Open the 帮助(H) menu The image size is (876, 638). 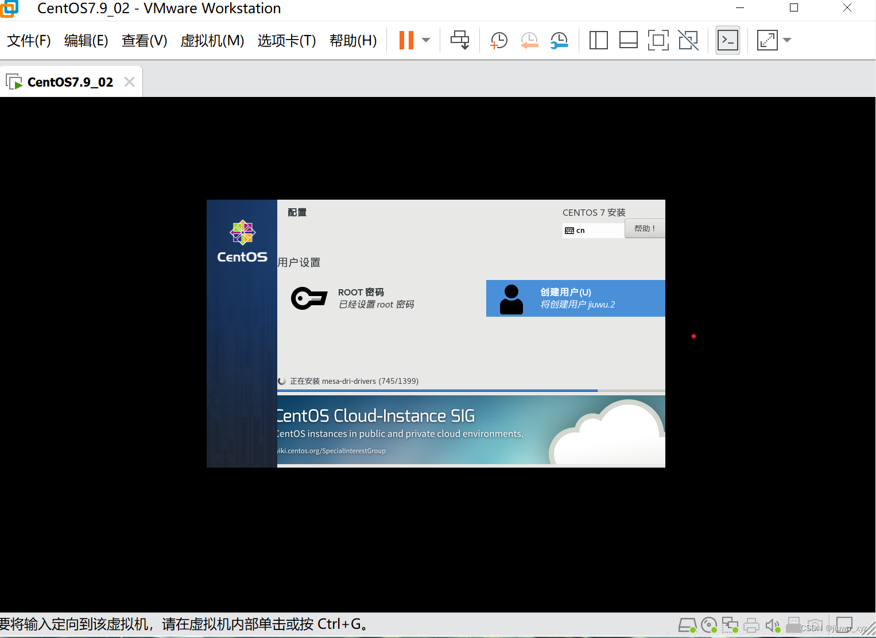click(x=353, y=41)
